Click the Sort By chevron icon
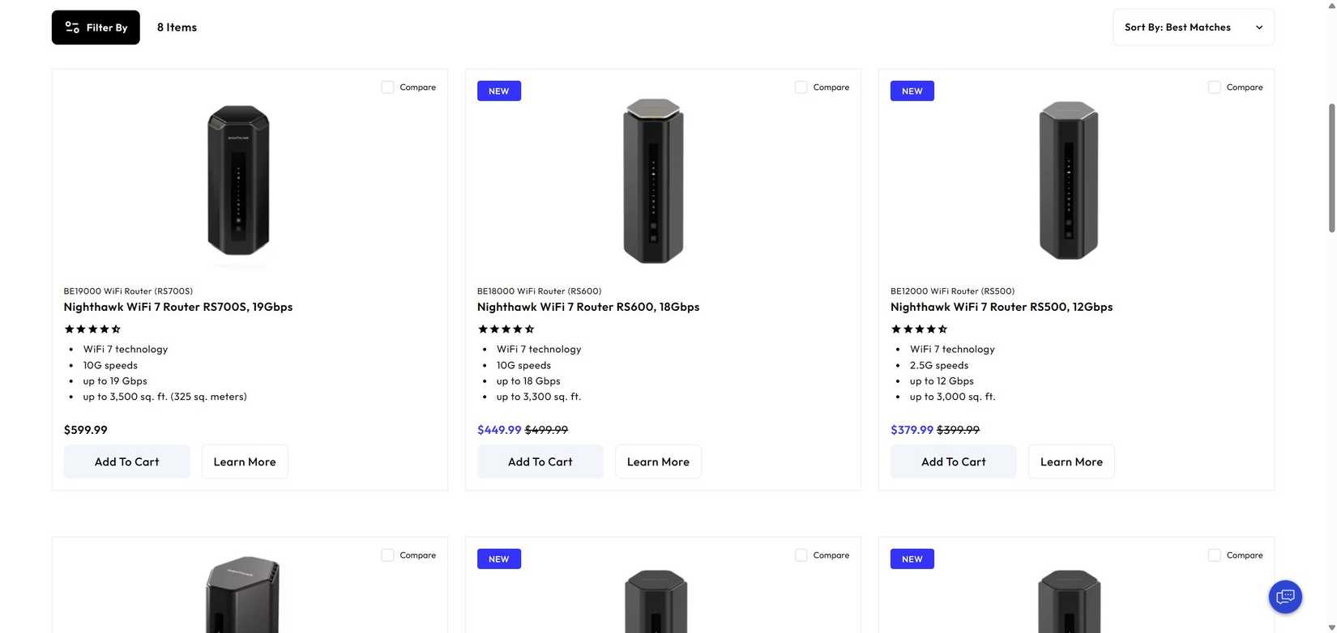Screen dimensions: 1337x633 pyautogui.click(x=1258, y=27)
